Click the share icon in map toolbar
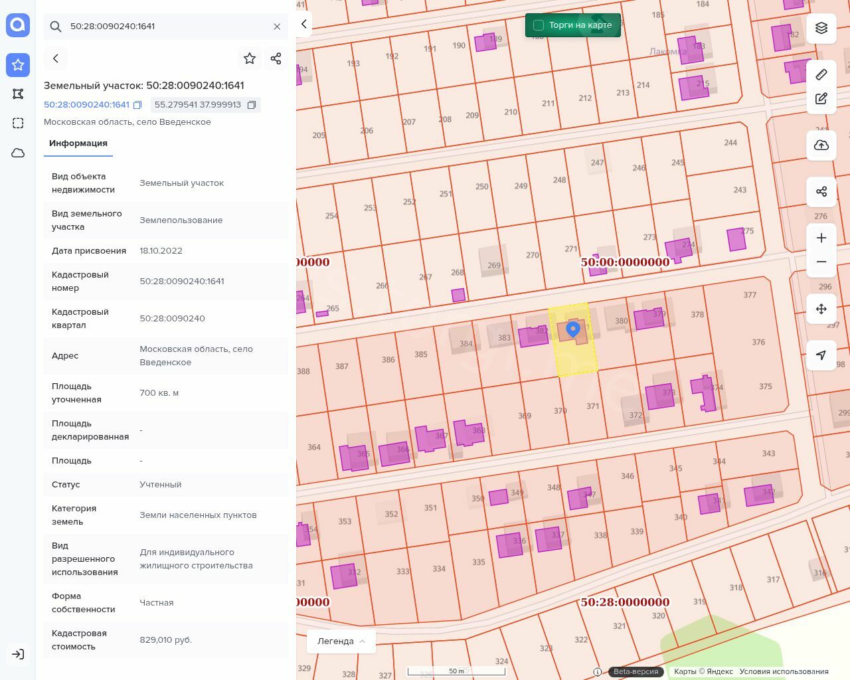 coord(821,192)
